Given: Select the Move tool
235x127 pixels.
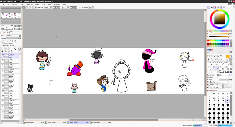Looking at the screenshot, I should point(208,59).
